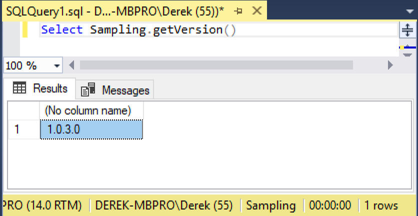Screen dimensions: 418x216
Task: Click the Sampling database status entry
Action: (271, 205)
